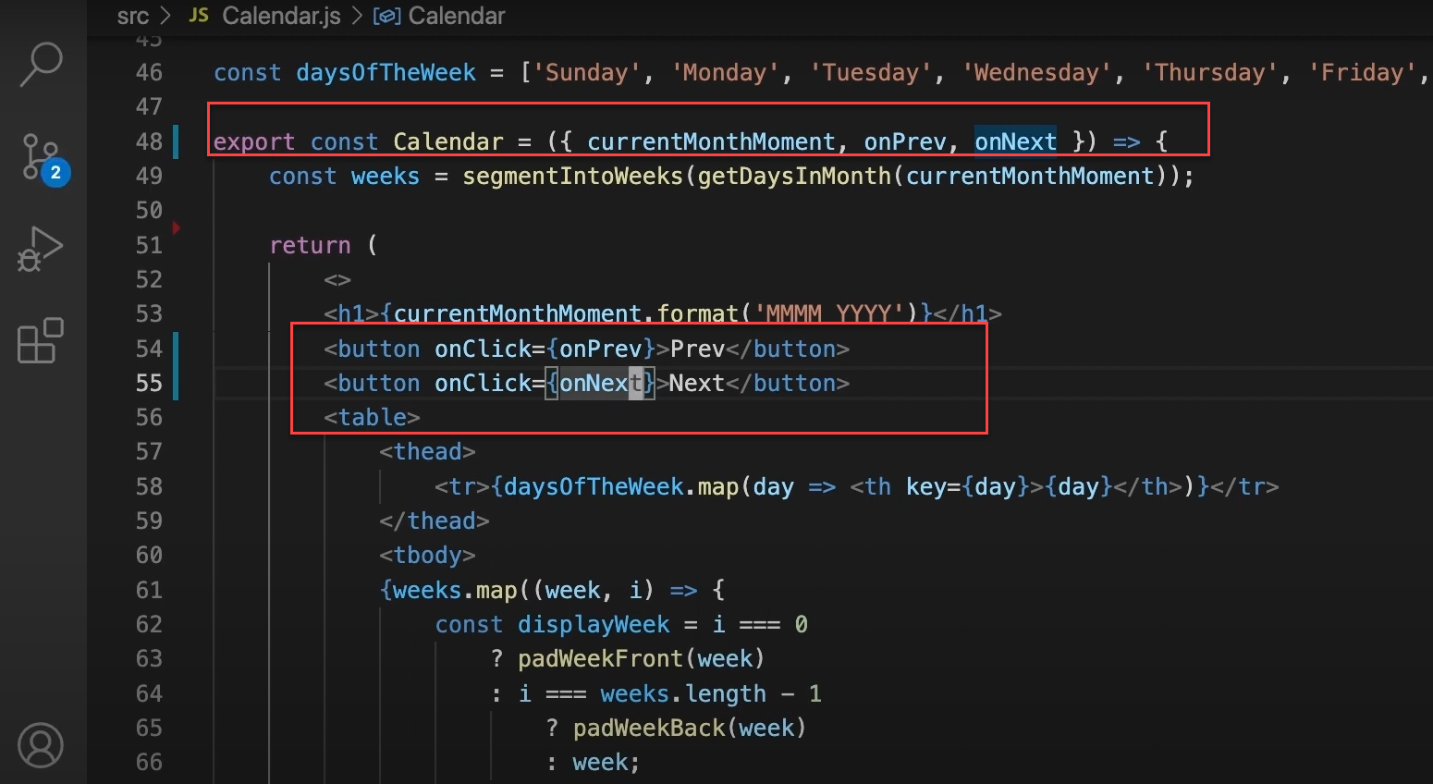This screenshot has height=784, width=1433.
Task: Open the src breadcrumb dropdown
Action: [133, 15]
